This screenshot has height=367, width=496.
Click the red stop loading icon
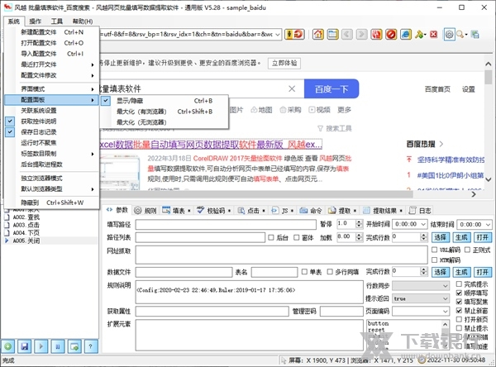click(391, 34)
